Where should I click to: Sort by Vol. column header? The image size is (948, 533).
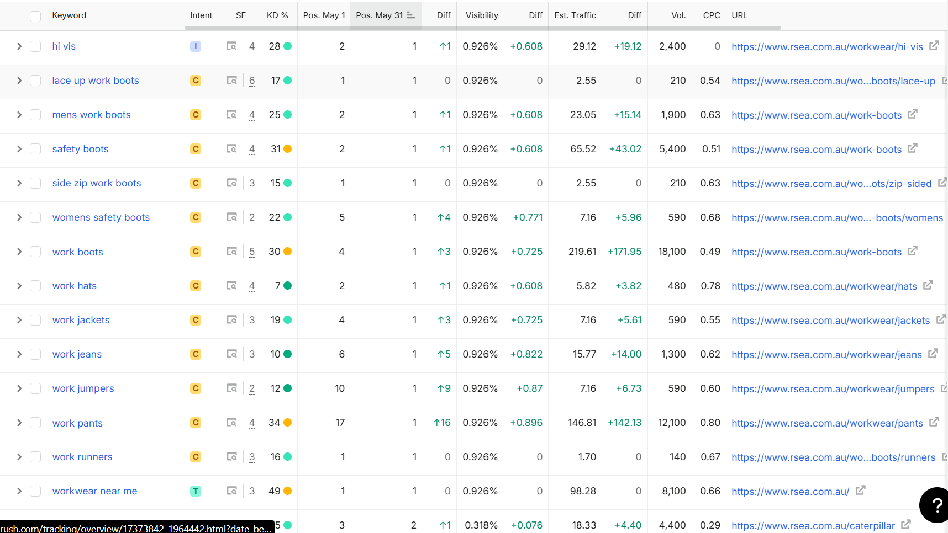coord(678,15)
